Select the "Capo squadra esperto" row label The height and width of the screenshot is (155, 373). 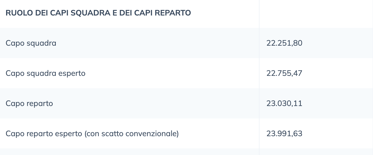pos(46,74)
